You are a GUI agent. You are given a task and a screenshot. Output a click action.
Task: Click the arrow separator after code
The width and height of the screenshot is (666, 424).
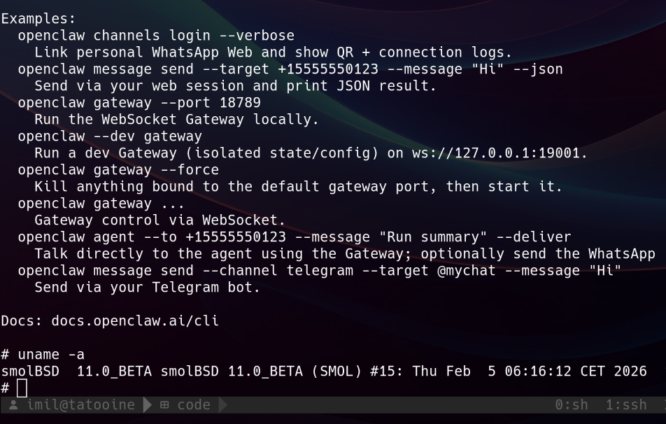223,405
